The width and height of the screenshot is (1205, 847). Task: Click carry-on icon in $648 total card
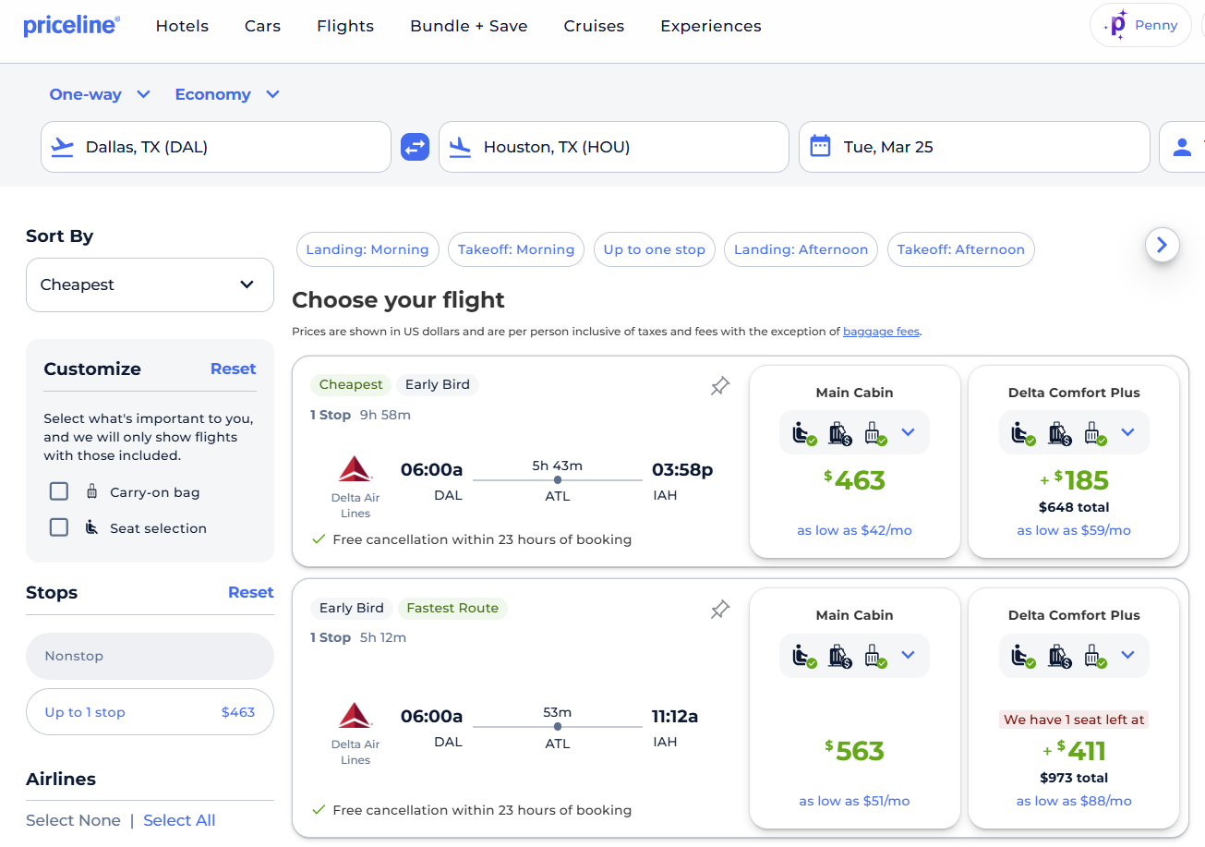coord(1094,432)
